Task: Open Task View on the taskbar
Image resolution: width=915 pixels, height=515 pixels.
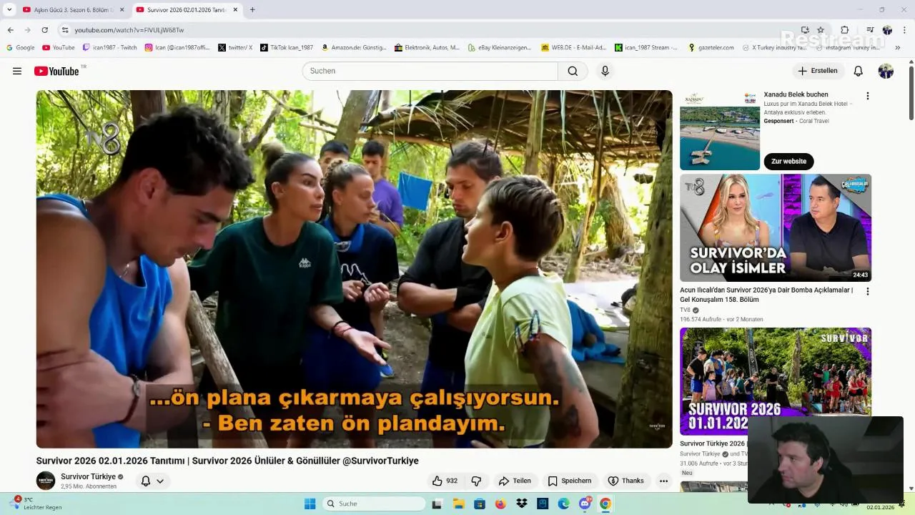Action: (437, 504)
